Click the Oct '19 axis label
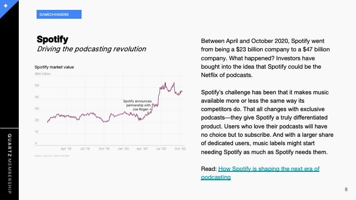Image resolution: width=356 pixels, height=200 pixels. [x=104, y=149]
